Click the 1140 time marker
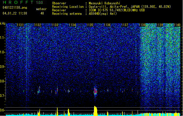 click(x=177, y=25)
